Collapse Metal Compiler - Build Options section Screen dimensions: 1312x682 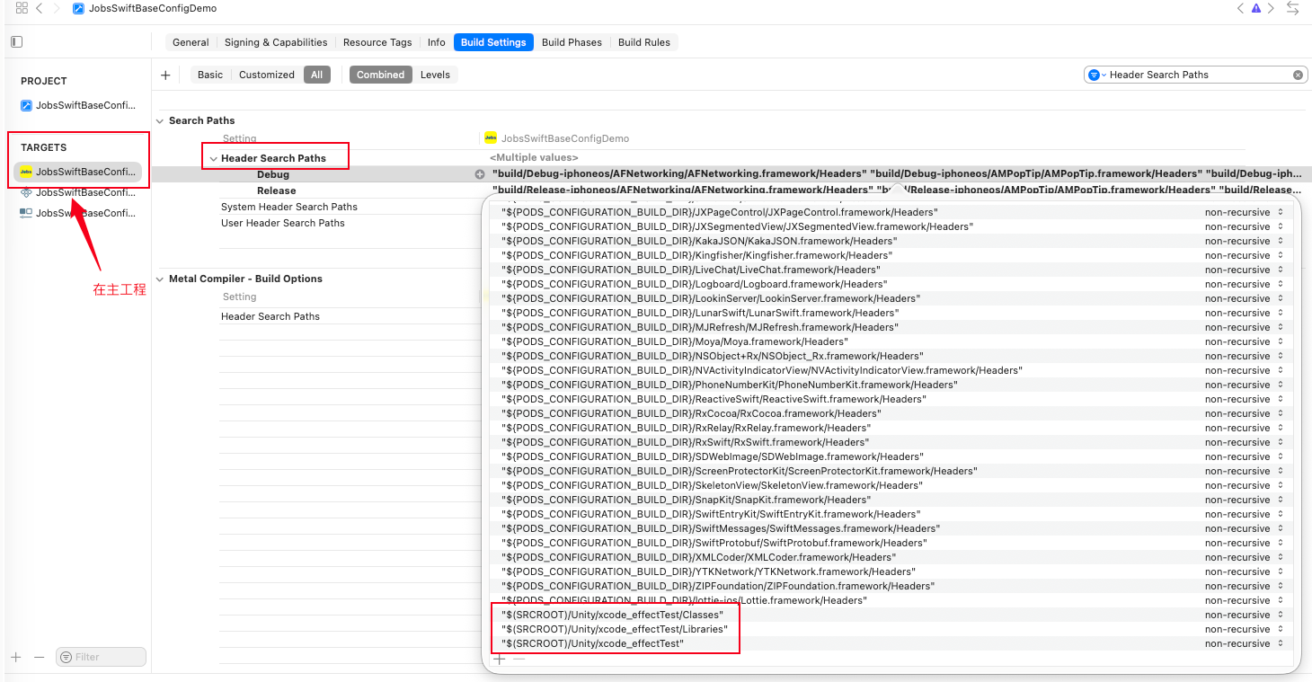tap(161, 279)
